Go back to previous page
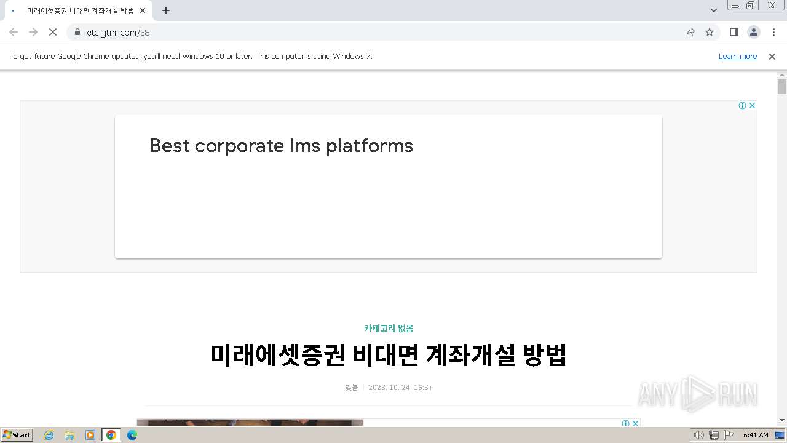Screen dimensions: 787x443 pyautogui.click(x=14, y=32)
